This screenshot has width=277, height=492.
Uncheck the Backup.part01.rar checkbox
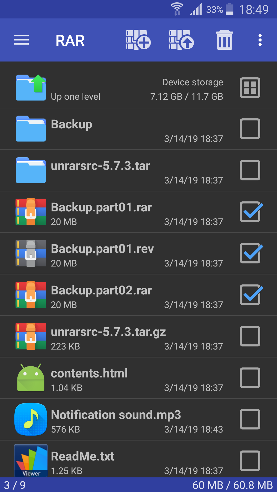click(250, 212)
